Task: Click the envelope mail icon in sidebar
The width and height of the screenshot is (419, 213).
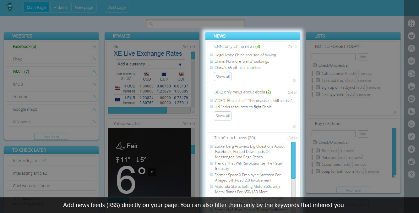Action: (x=411, y=61)
